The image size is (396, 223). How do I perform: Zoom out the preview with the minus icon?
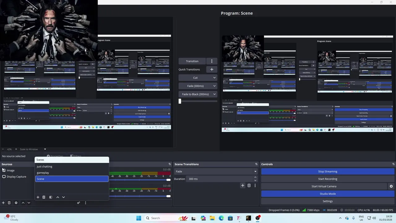[x=3, y=149]
